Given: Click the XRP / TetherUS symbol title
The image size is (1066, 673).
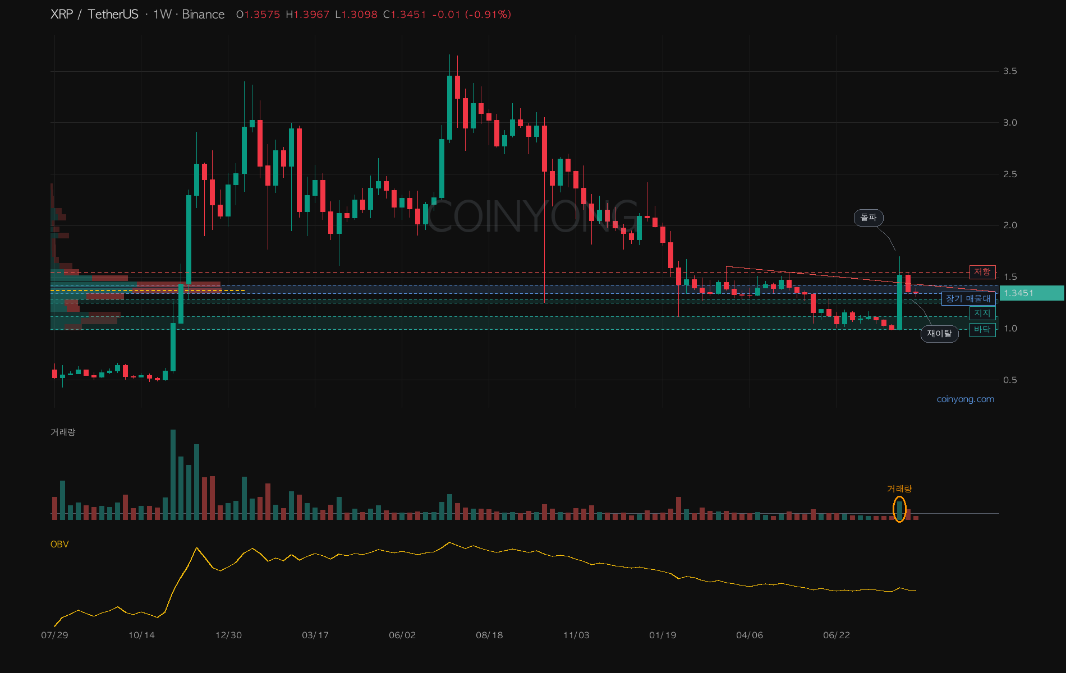Looking at the screenshot, I should point(94,14).
